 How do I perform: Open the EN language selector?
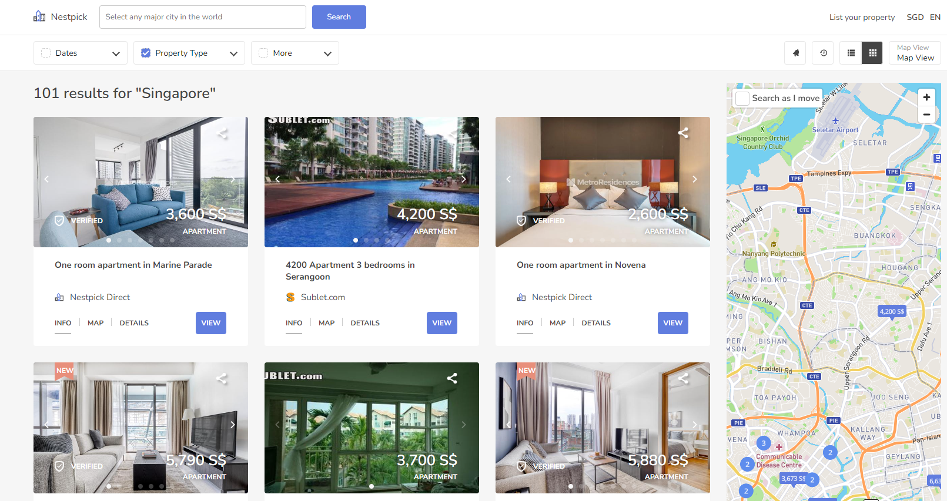[x=935, y=17]
